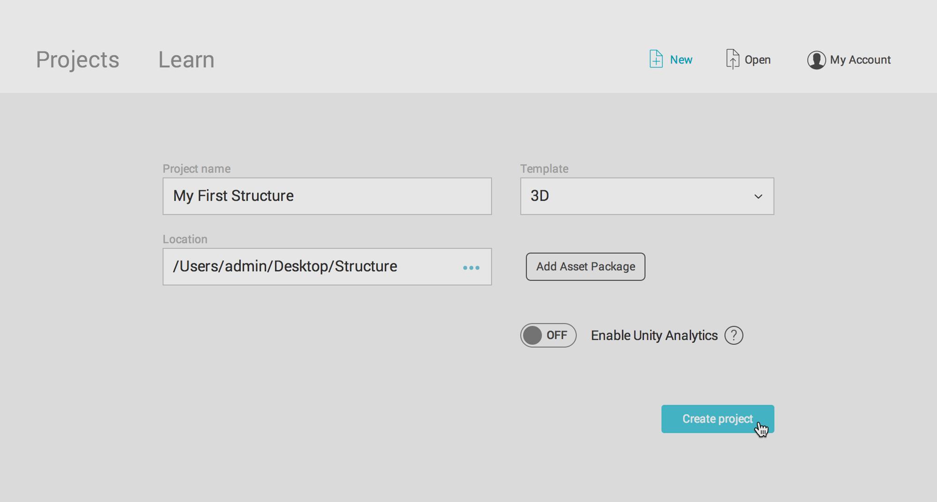Click the Unity Analytics help question mark
This screenshot has height=502, width=937.
734,335
